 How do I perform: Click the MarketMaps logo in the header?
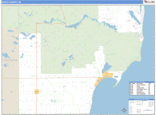point(147,2)
